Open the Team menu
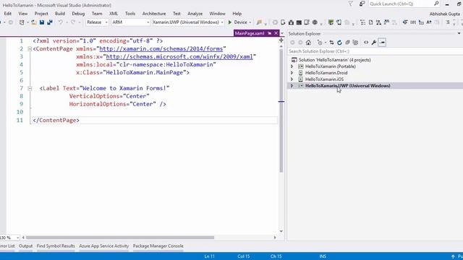 (97, 14)
